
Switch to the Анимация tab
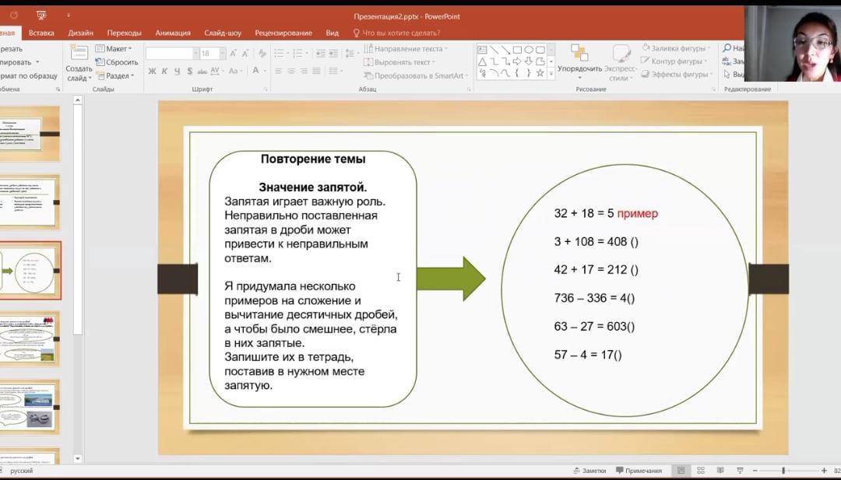[172, 33]
